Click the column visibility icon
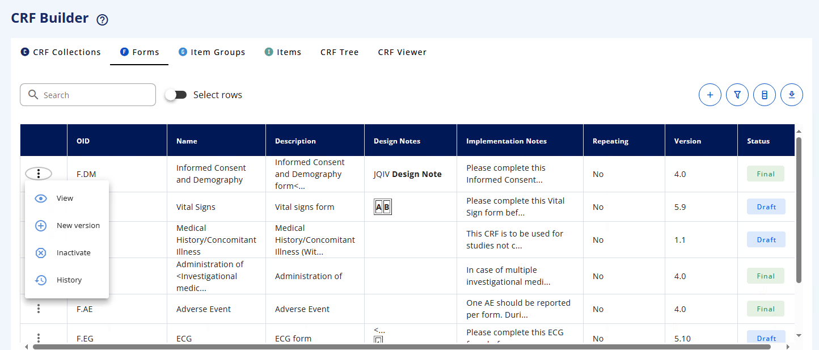The width and height of the screenshot is (819, 350). click(x=765, y=95)
